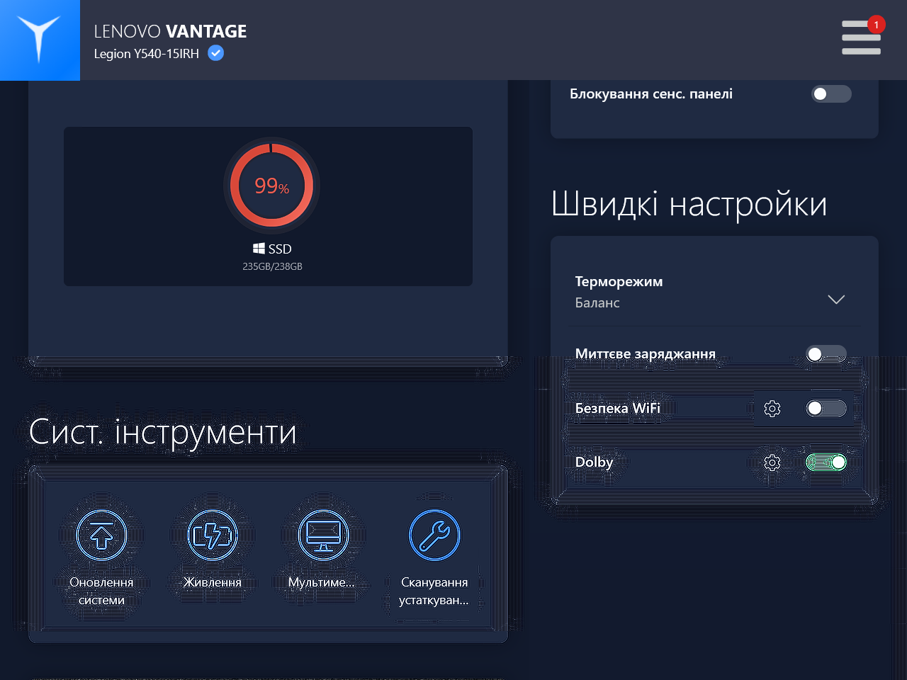Open the Живлення power icon
The image size is (907, 680).
[213, 535]
